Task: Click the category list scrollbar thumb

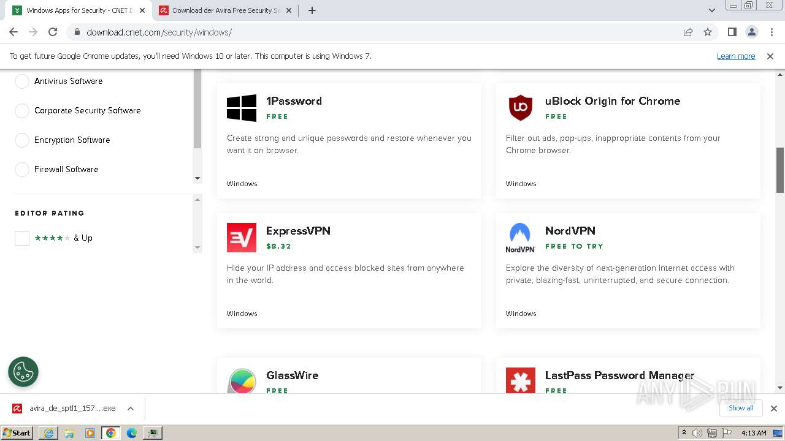Action: [197, 109]
